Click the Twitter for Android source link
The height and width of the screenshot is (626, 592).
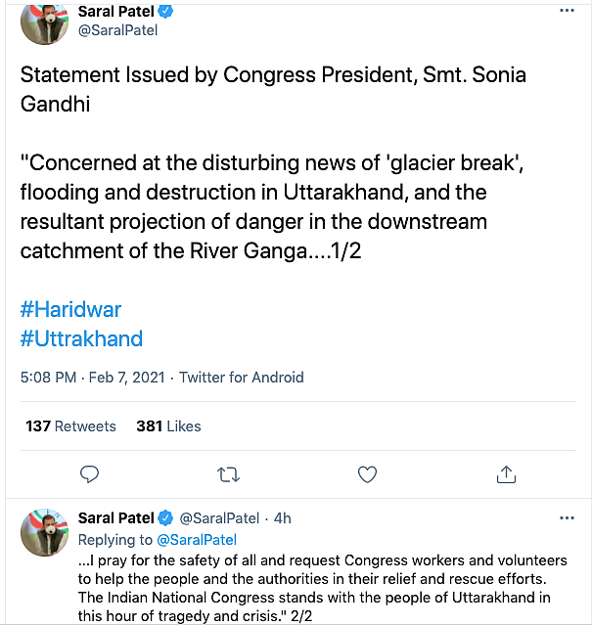click(x=242, y=378)
